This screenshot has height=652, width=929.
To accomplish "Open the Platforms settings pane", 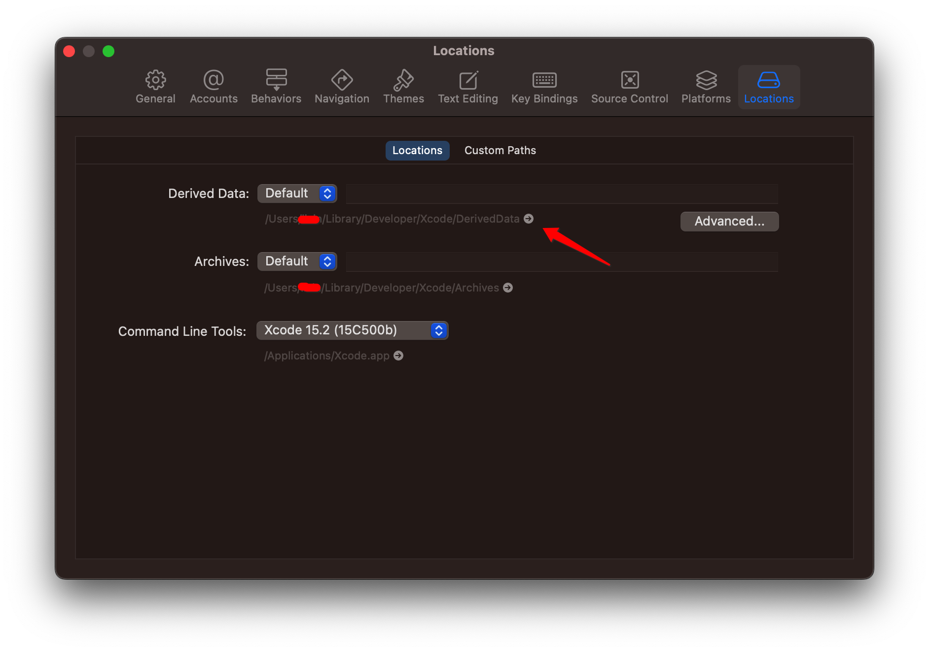I will [x=706, y=87].
